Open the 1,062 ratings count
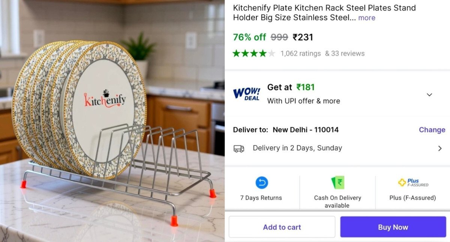This screenshot has height=242, width=450. click(x=301, y=53)
